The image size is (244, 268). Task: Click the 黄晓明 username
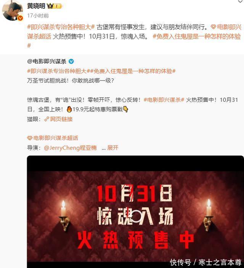click(36, 6)
